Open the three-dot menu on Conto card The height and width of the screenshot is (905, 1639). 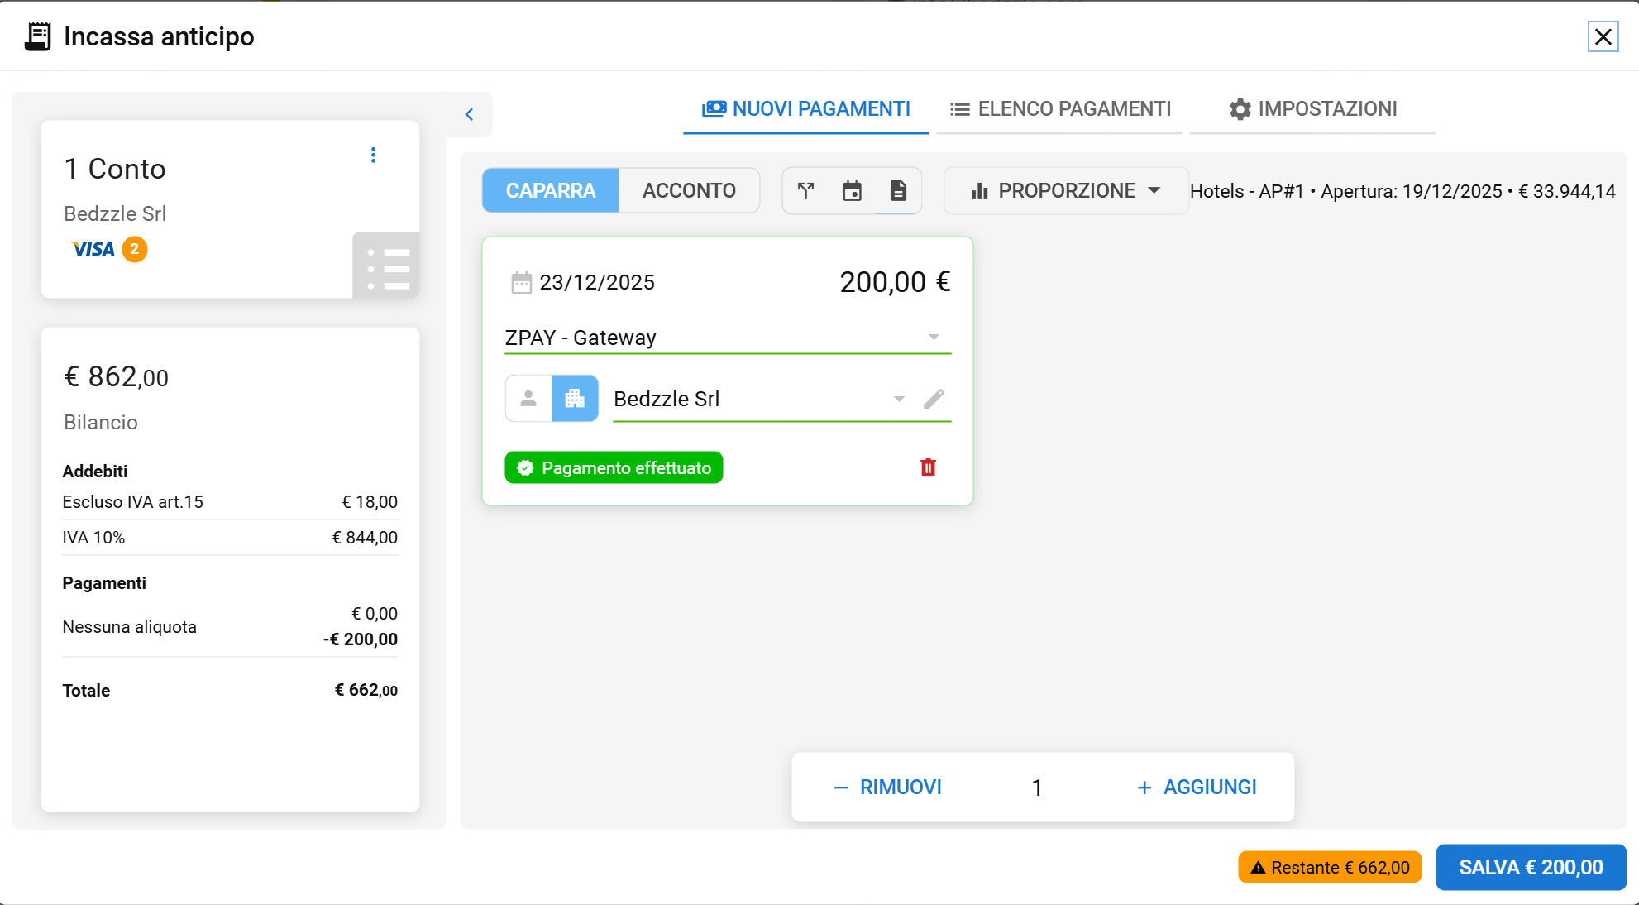click(x=373, y=156)
